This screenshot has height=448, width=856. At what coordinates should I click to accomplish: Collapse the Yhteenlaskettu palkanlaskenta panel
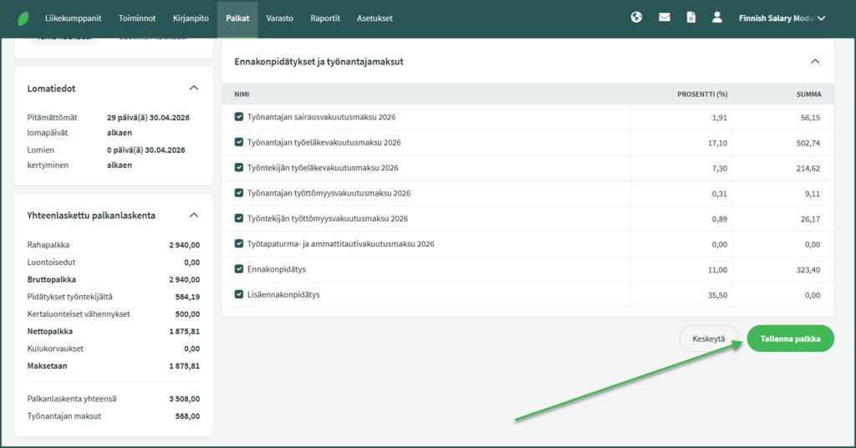194,215
